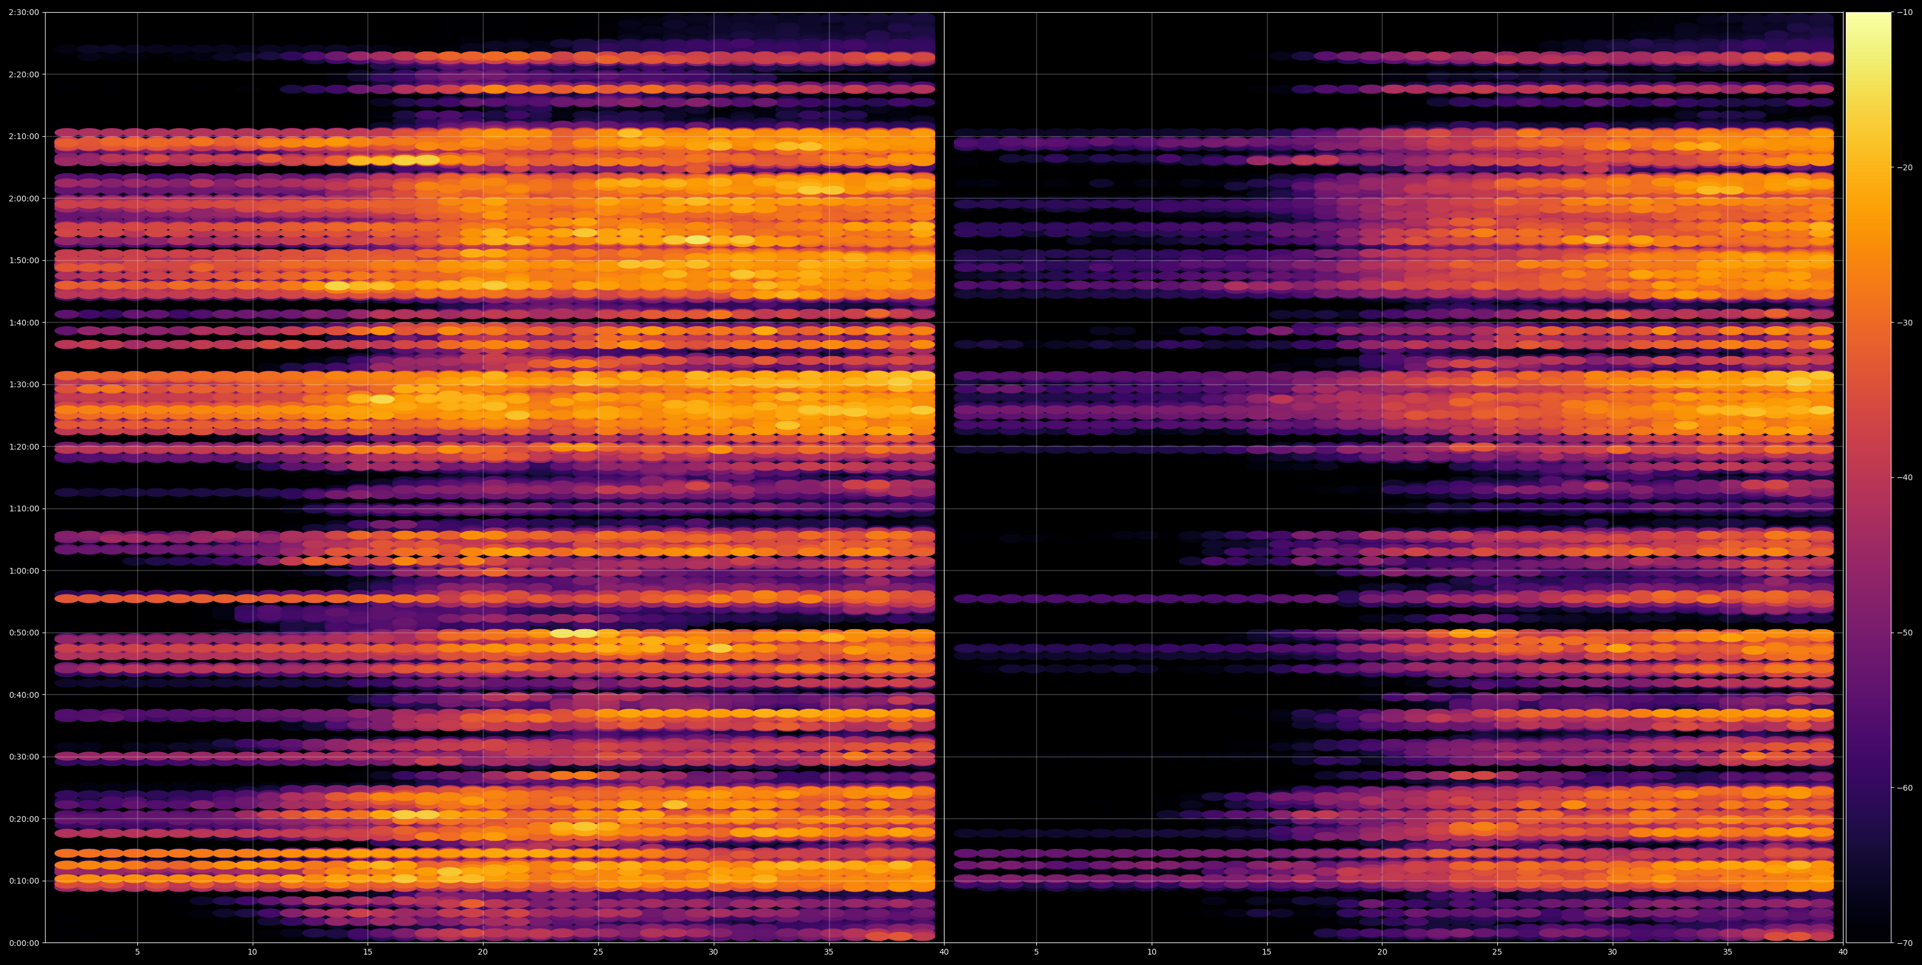Click the 0:00:00 time axis label
Viewport: 1922px width, 965px height.
click(x=24, y=942)
